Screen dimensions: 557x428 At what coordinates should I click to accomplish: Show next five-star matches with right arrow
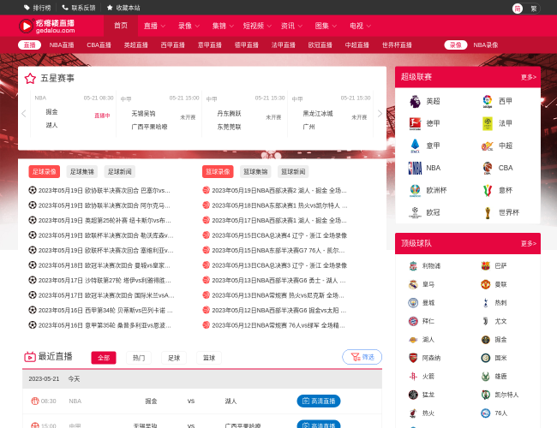[x=380, y=114]
